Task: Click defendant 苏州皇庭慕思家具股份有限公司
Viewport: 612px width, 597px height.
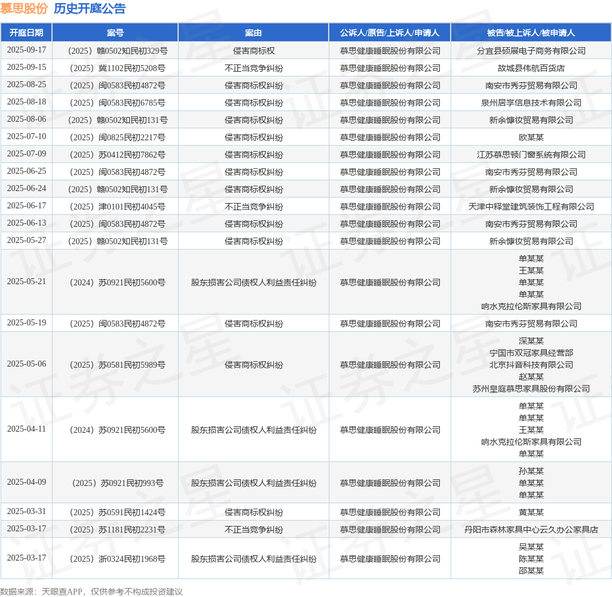Action: coord(531,389)
